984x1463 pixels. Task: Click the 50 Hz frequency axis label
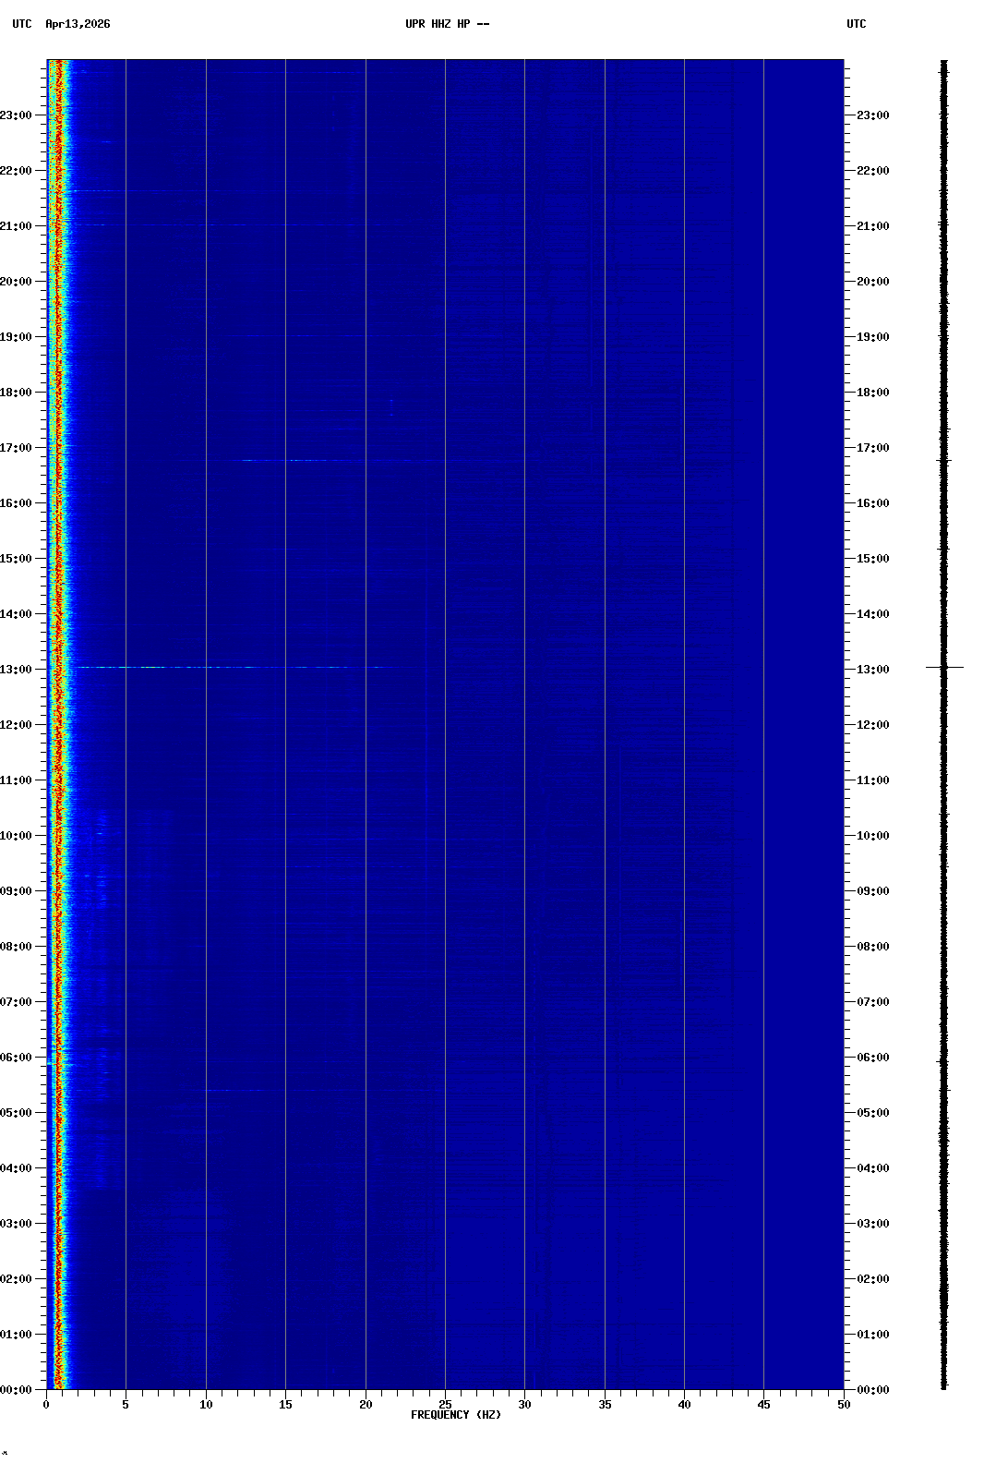click(x=844, y=1405)
